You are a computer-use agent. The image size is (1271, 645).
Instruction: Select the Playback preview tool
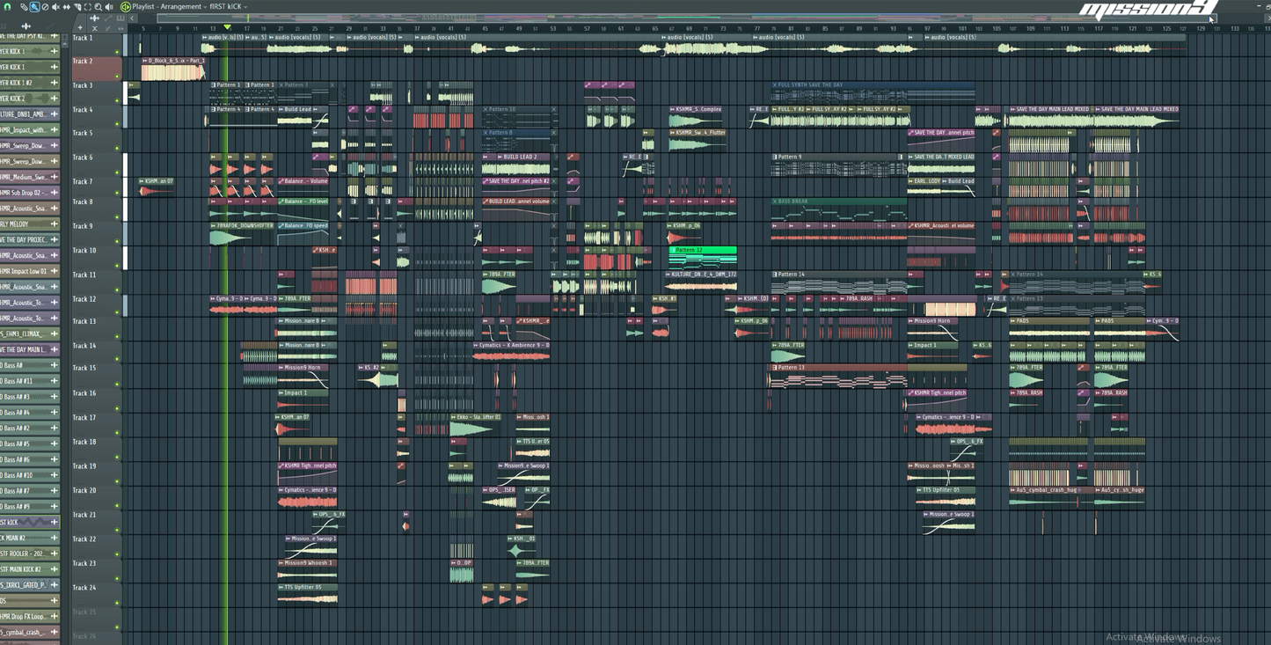(109, 6)
